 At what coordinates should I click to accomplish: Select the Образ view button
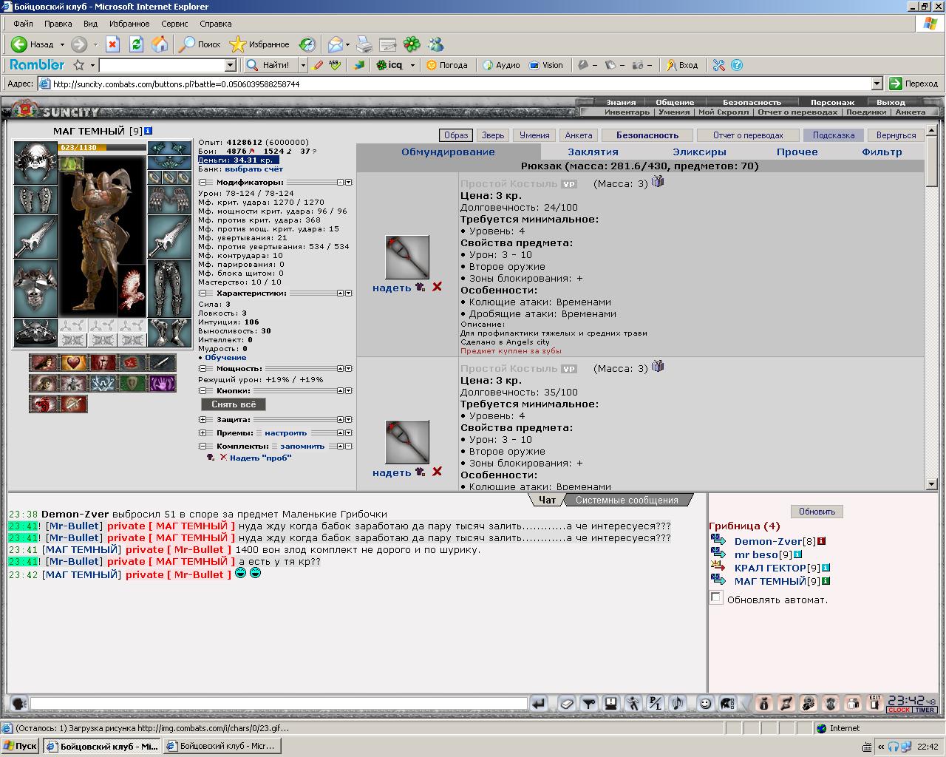[456, 135]
